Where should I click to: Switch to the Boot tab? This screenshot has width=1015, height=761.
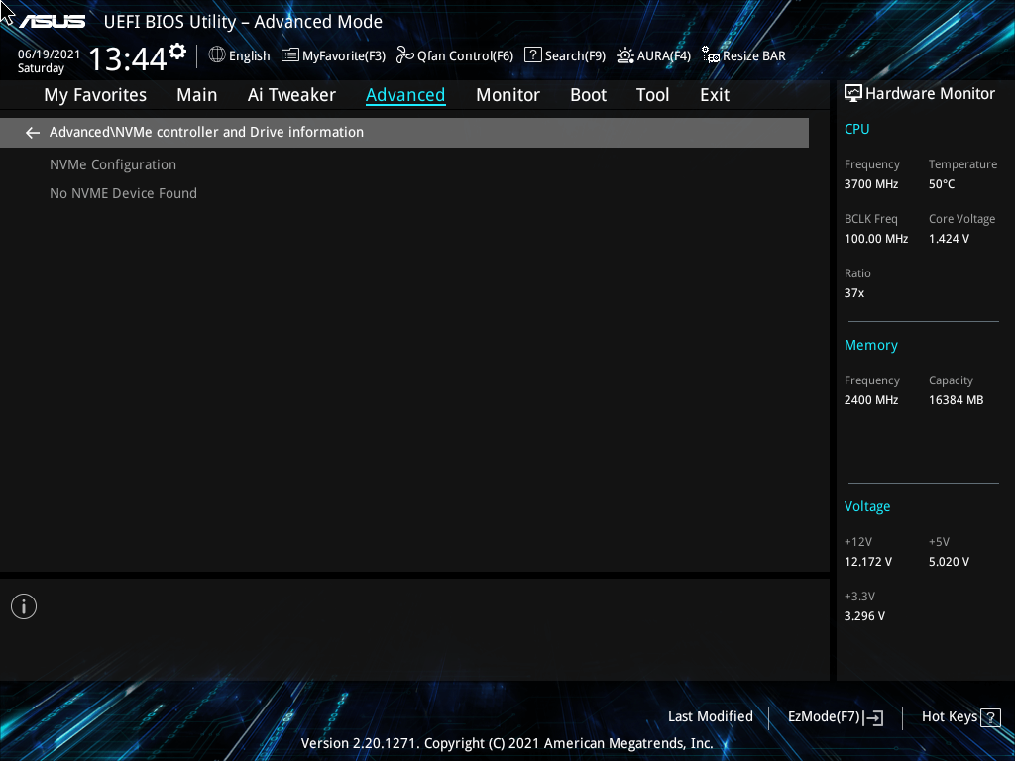tap(588, 95)
